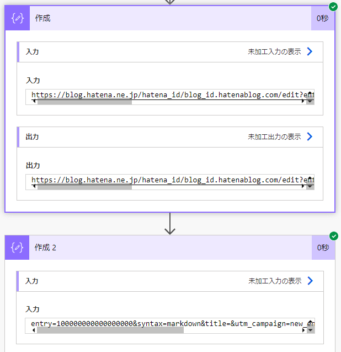The width and height of the screenshot is (341, 352).
Task: Click left scroll arrow in 作成 output box
Action: 34,186
